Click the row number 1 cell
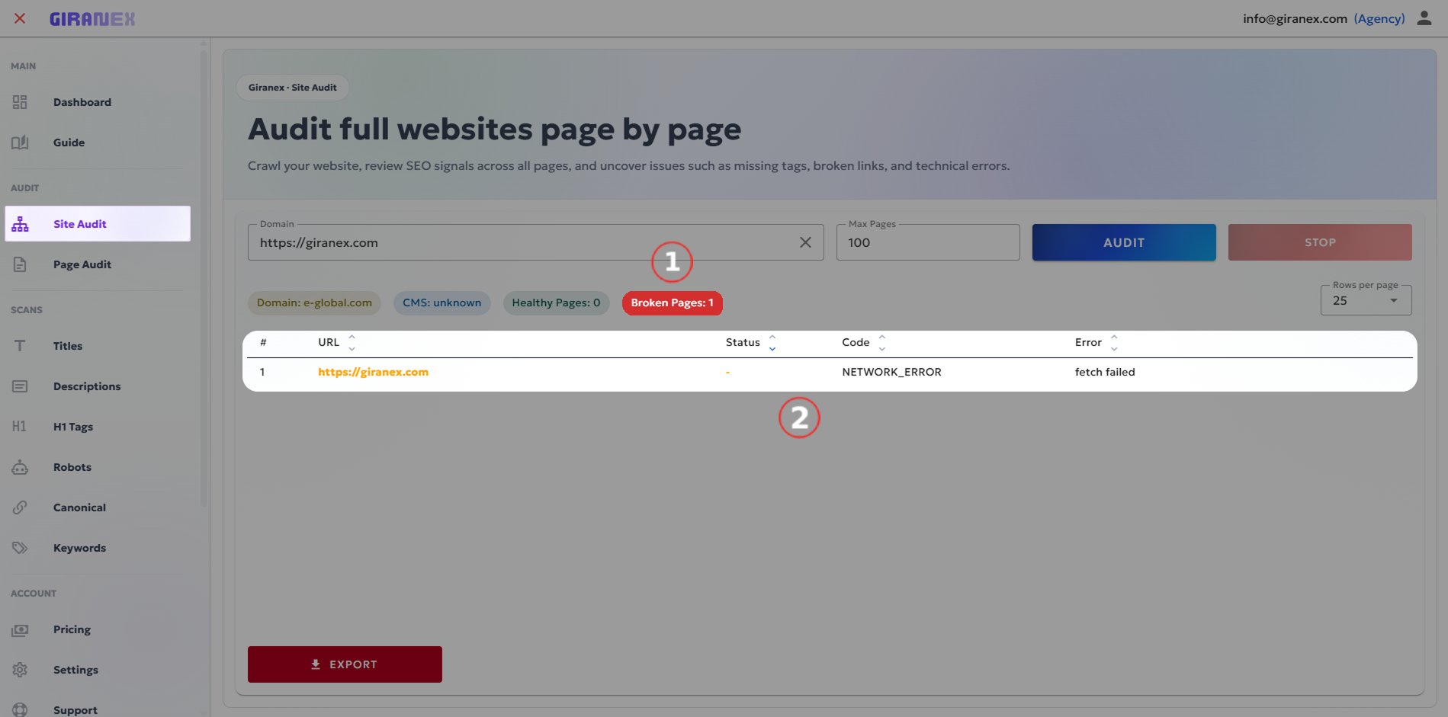This screenshot has height=717, width=1448. [x=262, y=372]
